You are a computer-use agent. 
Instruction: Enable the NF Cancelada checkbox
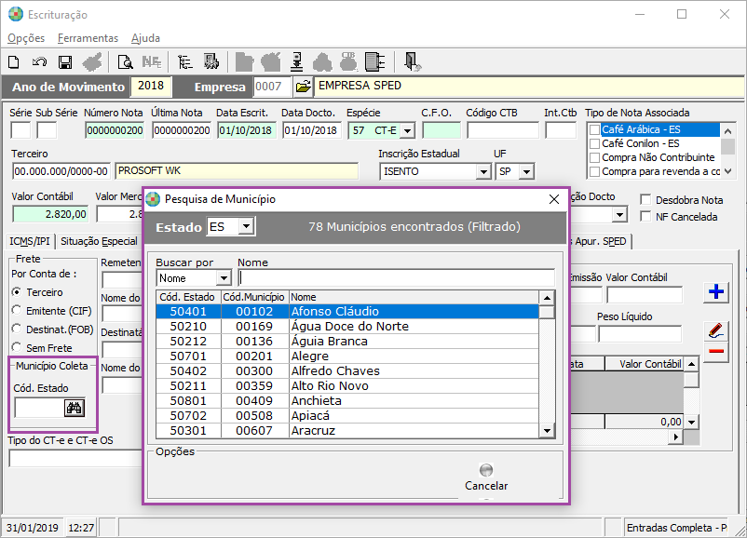645,216
